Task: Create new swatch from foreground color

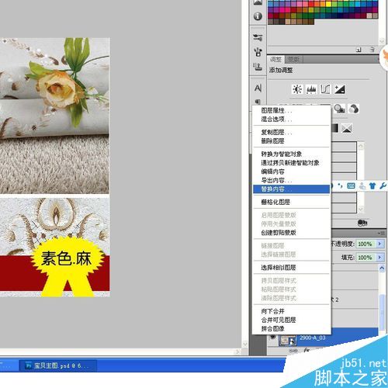Action: point(359,50)
